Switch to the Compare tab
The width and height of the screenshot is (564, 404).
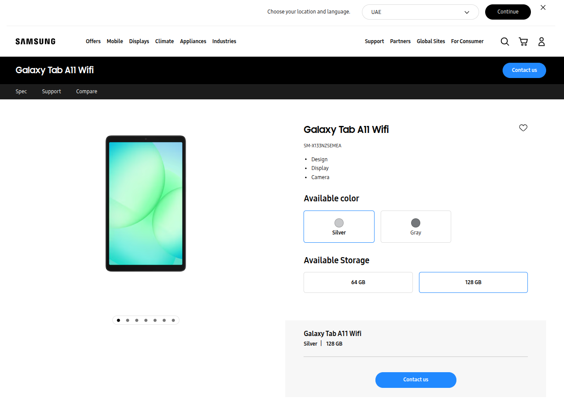tap(87, 92)
